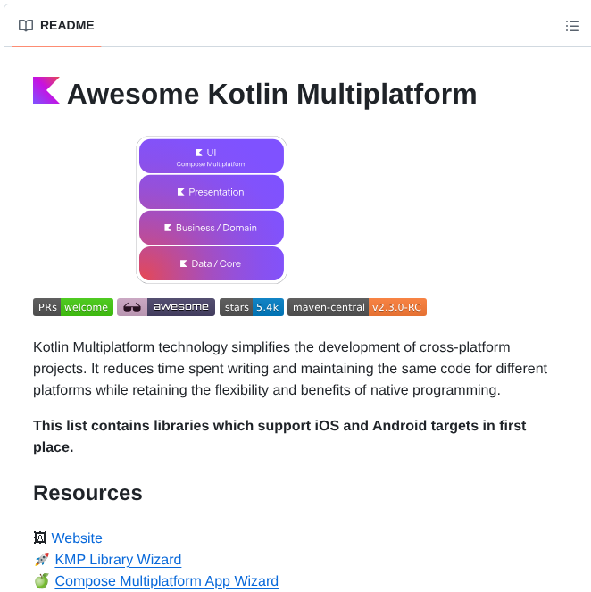Image resolution: width=591 pixels, height=592 pixels.
Task: Click the green apple emoji icon
Action: pos(41,581)
